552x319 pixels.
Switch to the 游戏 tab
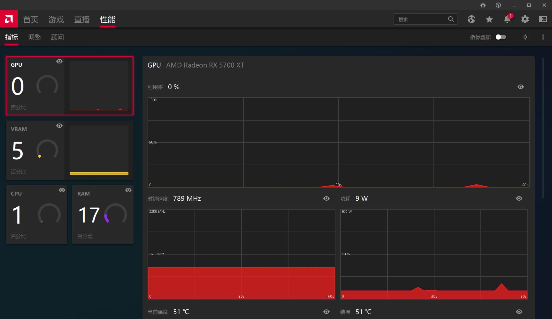pyautogui.click(x=56, y=19)
